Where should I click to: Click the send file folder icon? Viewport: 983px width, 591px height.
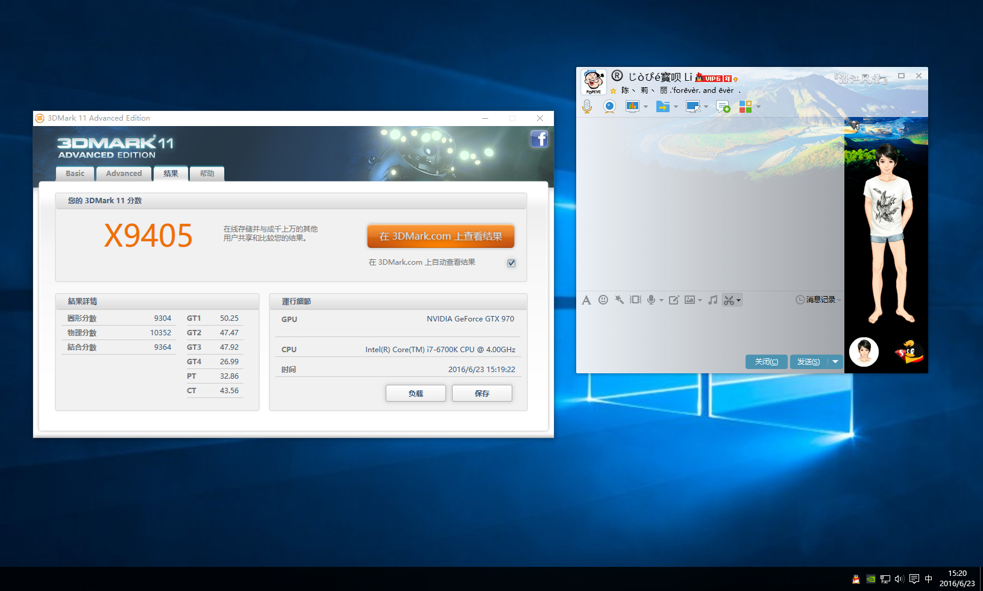tap(663, 107)
